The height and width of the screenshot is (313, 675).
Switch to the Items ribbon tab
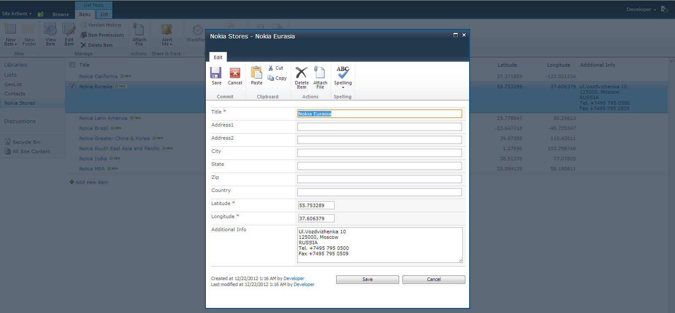(x=85, y=14)
